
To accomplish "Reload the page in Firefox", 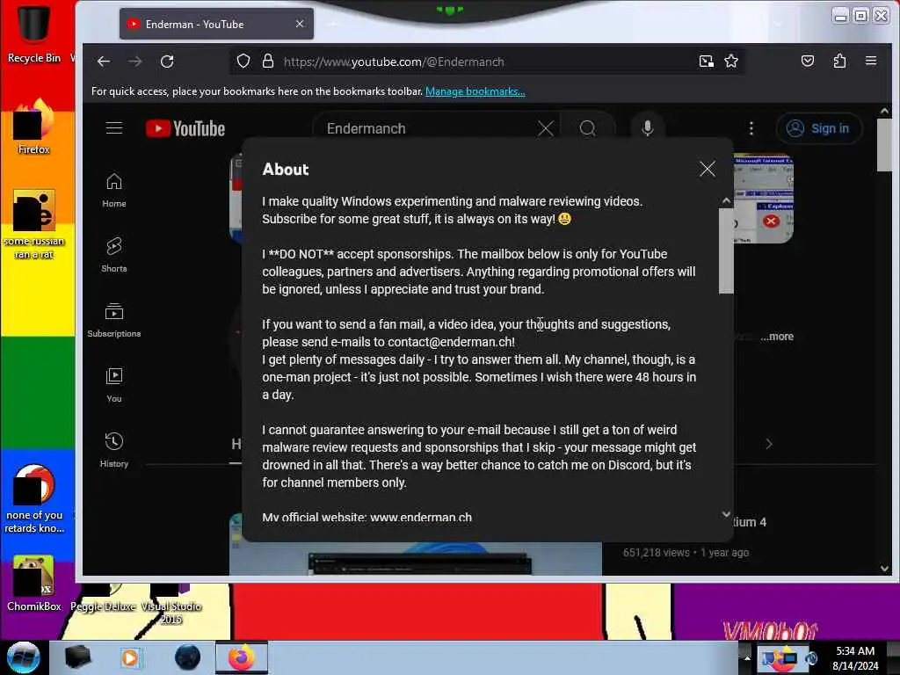I will 167,62.
